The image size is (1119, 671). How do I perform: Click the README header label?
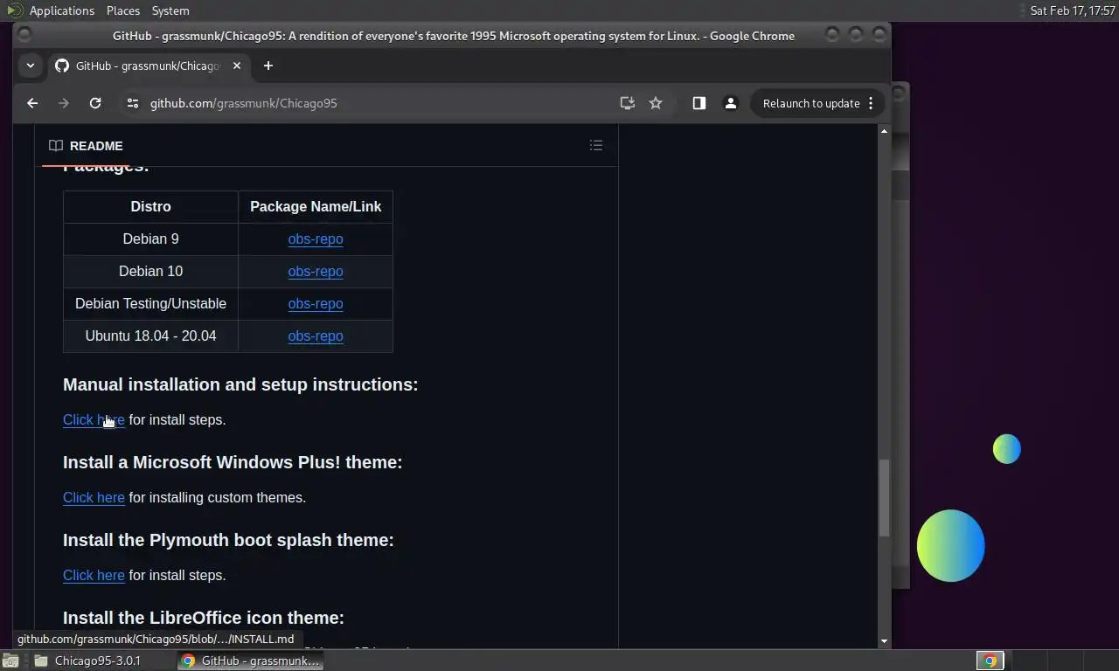[x=96, y=146]
